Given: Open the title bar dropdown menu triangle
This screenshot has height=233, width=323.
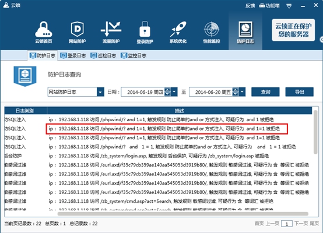Looking at the screenshot, I should [289, 6].
